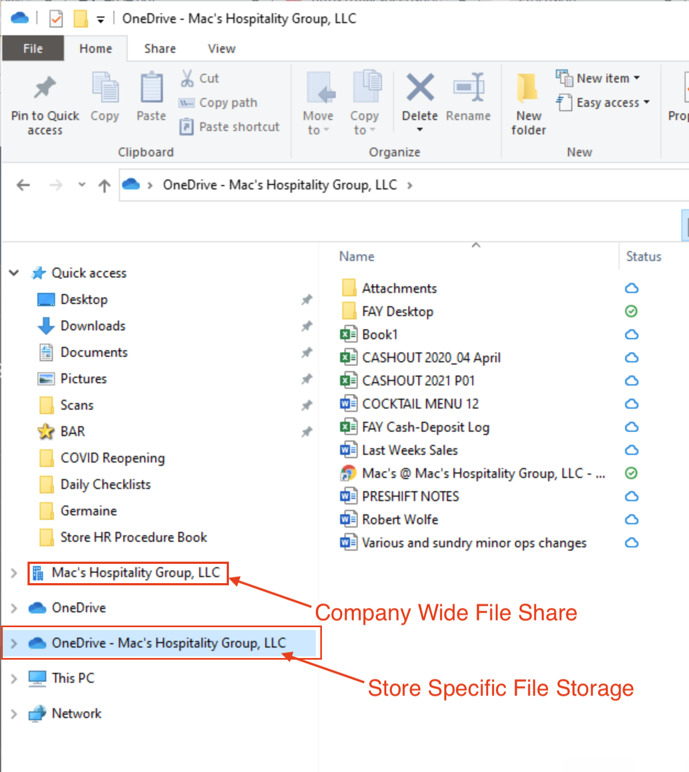Click the Copy icon in Clipboard group

tap(105, 88)
